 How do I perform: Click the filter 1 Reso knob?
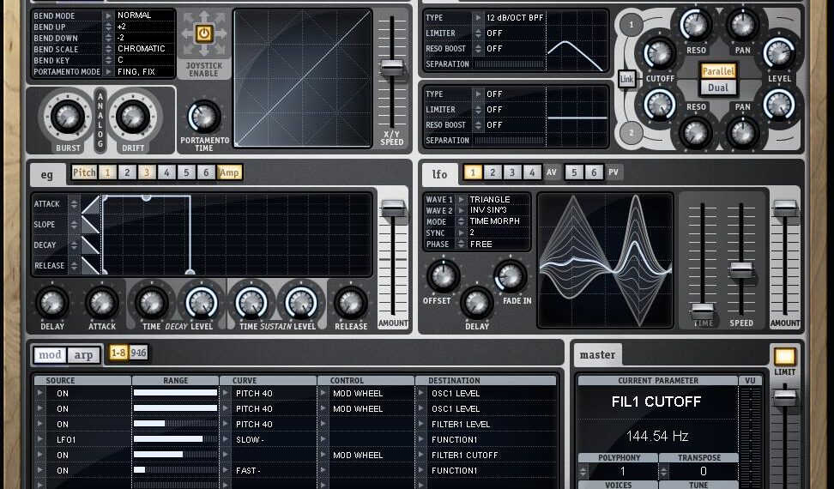pos(696,24)
